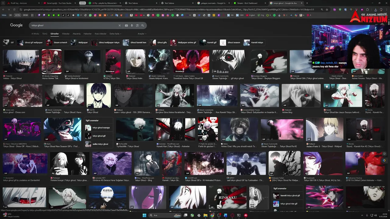
Task: Open the SPOR bookmark folder
Action: pyautogui.click(x=25, y=15)
